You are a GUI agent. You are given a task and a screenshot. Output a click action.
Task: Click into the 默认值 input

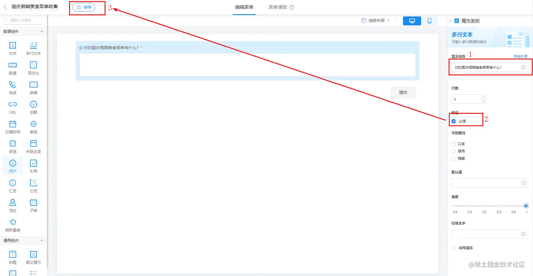point(490,183)
